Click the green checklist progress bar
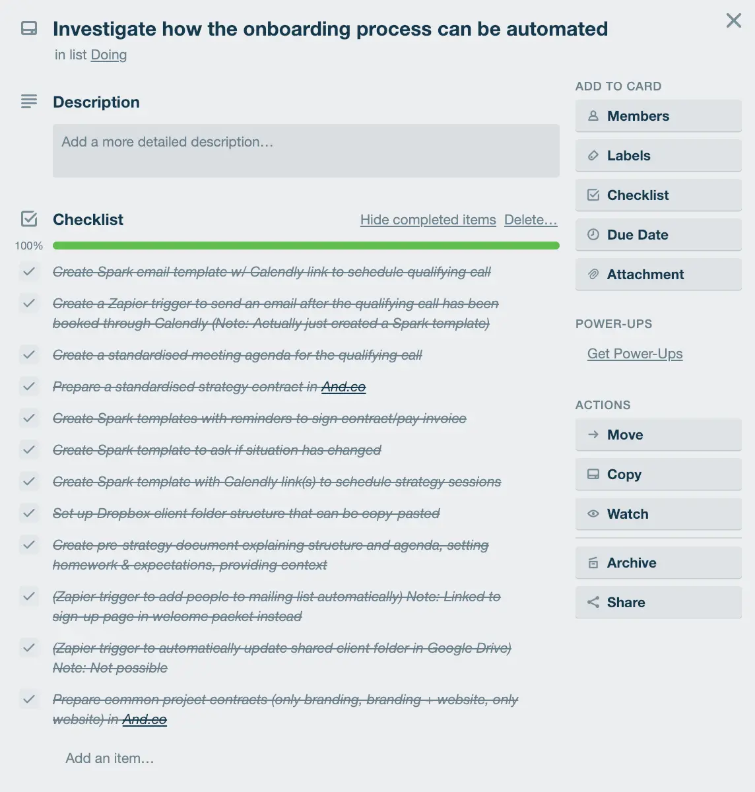Image resolution: width=755 pixels, height=792 pixels. 306,245
